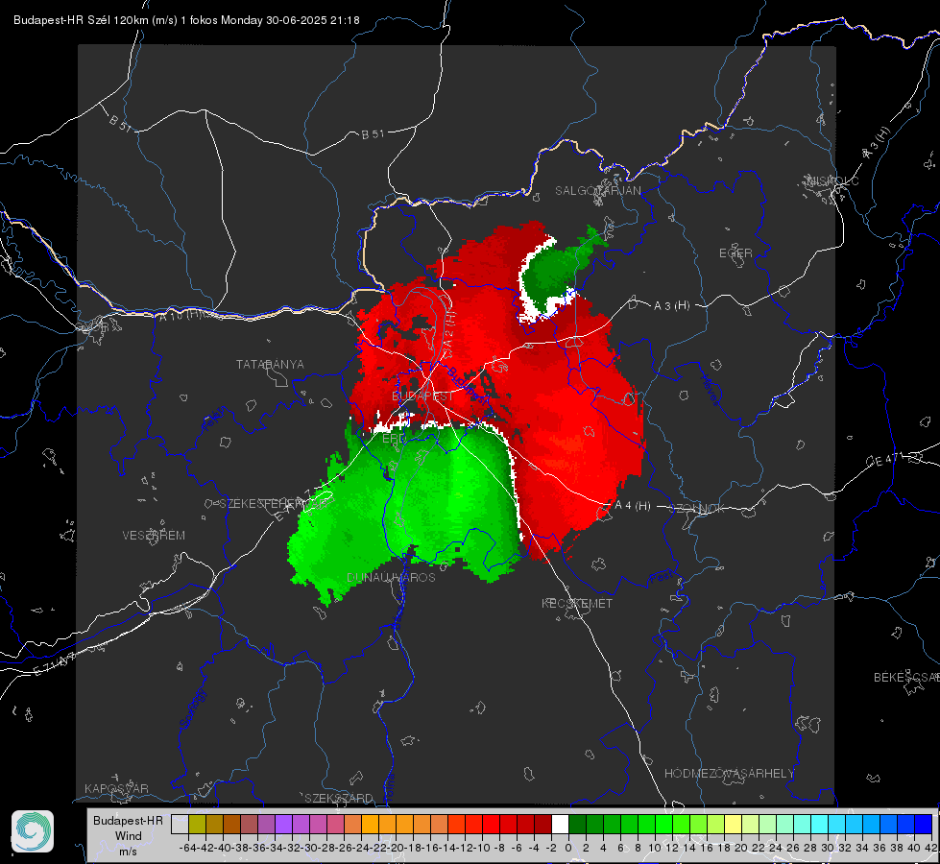Viewport: 940px width, 864px height.
Task: Select the dark red swatch between -4 and -2
Action: [542, 824]
